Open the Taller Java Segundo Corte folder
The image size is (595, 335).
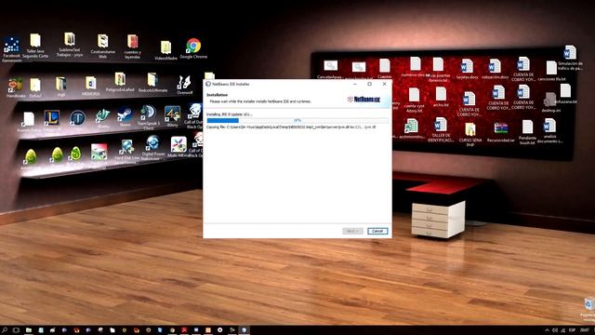click(35, 46)
